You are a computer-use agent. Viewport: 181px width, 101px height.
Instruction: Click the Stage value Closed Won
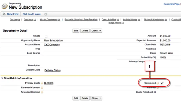(166, 53)
